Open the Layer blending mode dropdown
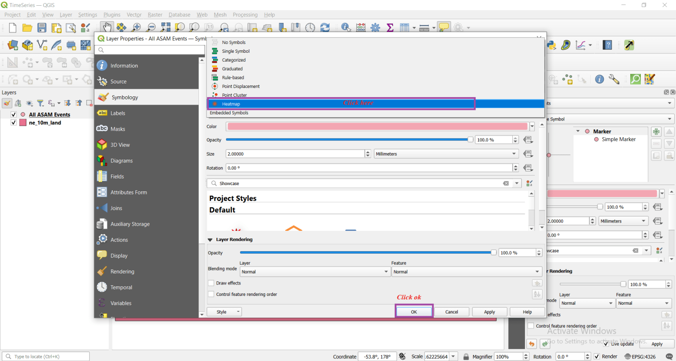Viewport: 676px width, 361px height. 315,272
